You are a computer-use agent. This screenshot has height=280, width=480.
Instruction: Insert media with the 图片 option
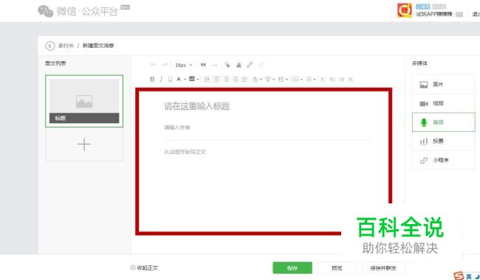tap(444, 85)
